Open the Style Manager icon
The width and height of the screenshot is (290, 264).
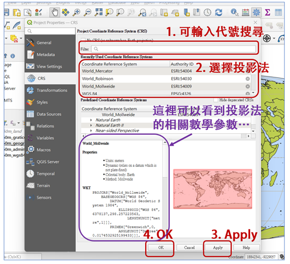tap(38, 13)
